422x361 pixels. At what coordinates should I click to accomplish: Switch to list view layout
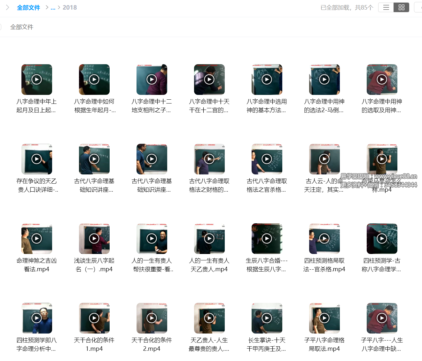(x=386, y=7)
